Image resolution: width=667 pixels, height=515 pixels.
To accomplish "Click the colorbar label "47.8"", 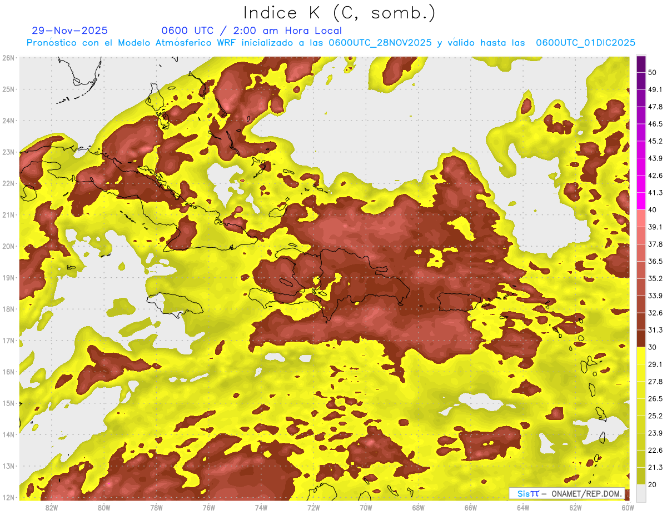I will [x=655, y=107].
